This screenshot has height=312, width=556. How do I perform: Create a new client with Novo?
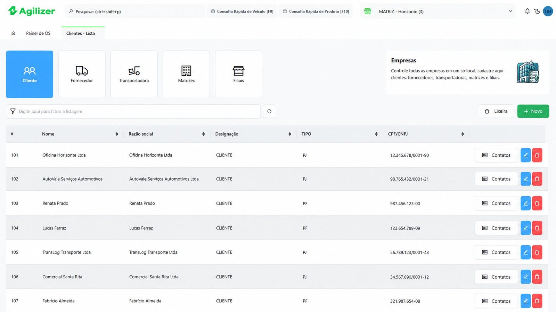533,111
